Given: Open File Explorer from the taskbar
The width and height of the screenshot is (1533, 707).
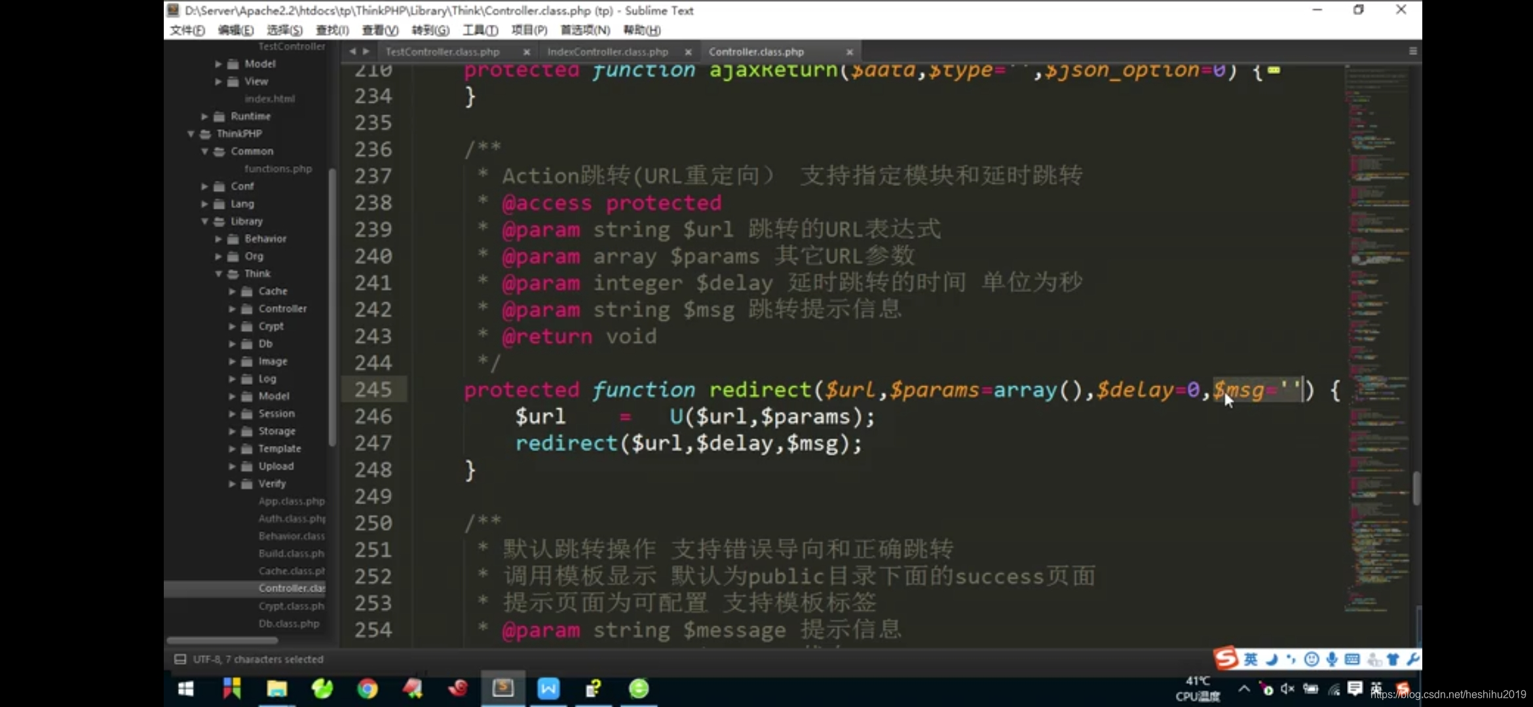Looking at the screenshot, I should coord(276,689).
